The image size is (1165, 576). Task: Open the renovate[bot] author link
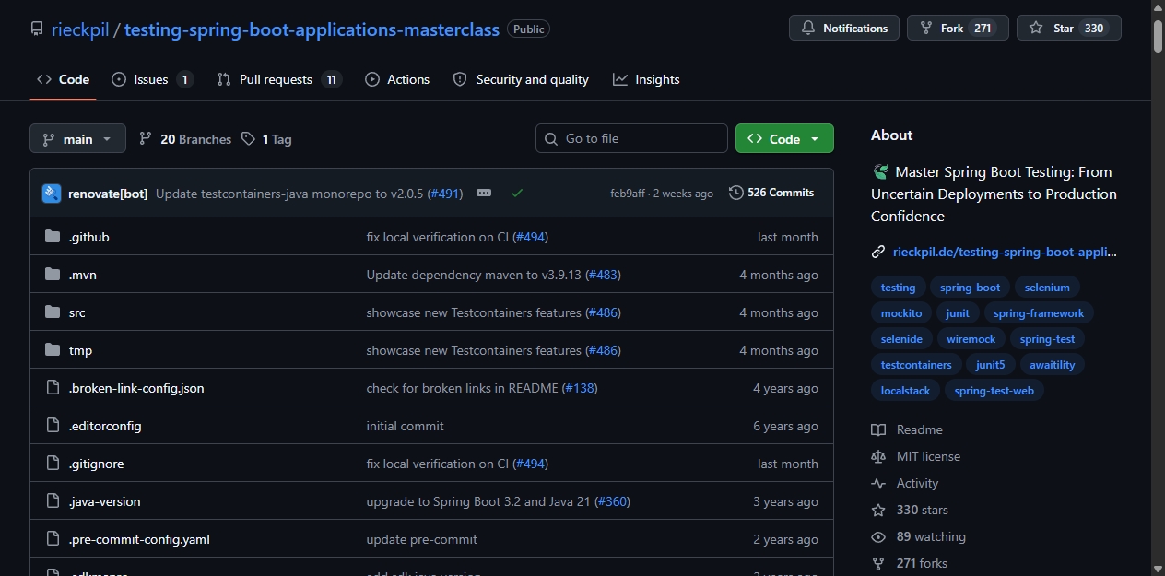[x=108, y=194]
